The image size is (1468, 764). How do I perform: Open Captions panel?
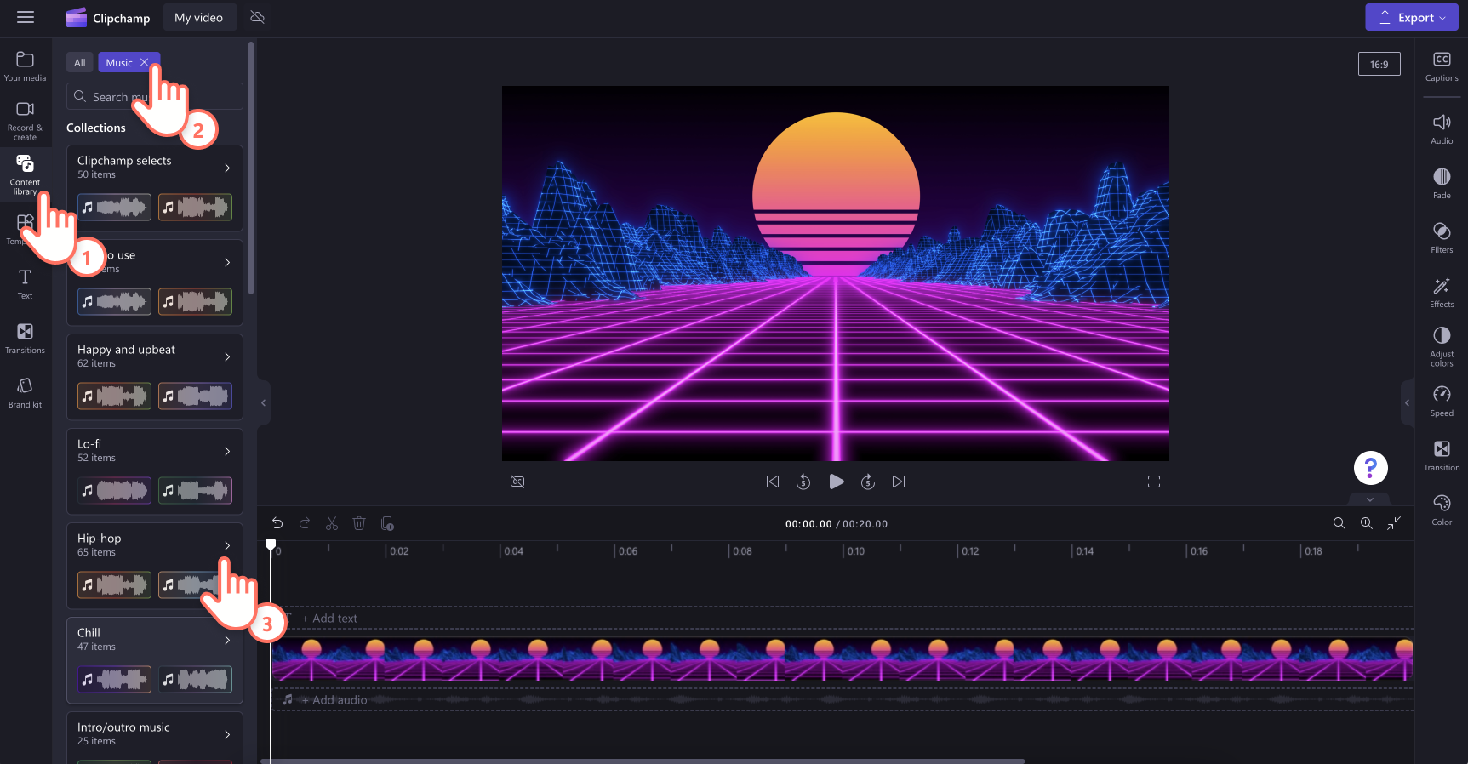pyautogui.click(x=1442, y=66)
